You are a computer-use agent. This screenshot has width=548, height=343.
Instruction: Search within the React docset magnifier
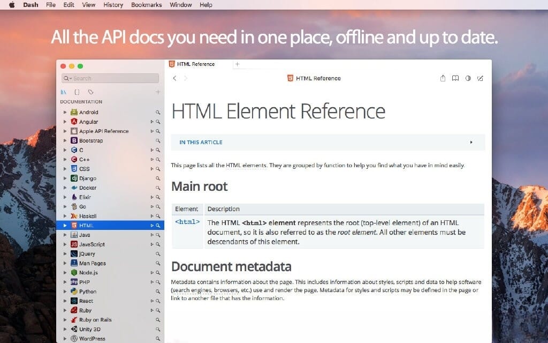coord(158,301)
